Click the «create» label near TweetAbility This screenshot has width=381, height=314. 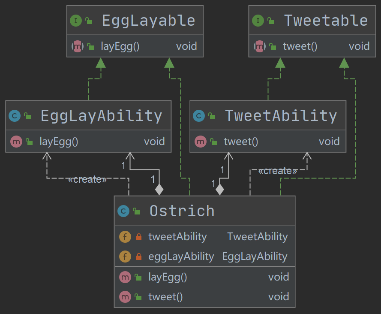tap(277, 171)
